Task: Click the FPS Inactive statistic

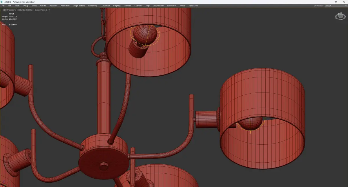Action: (x=9, y=25)
